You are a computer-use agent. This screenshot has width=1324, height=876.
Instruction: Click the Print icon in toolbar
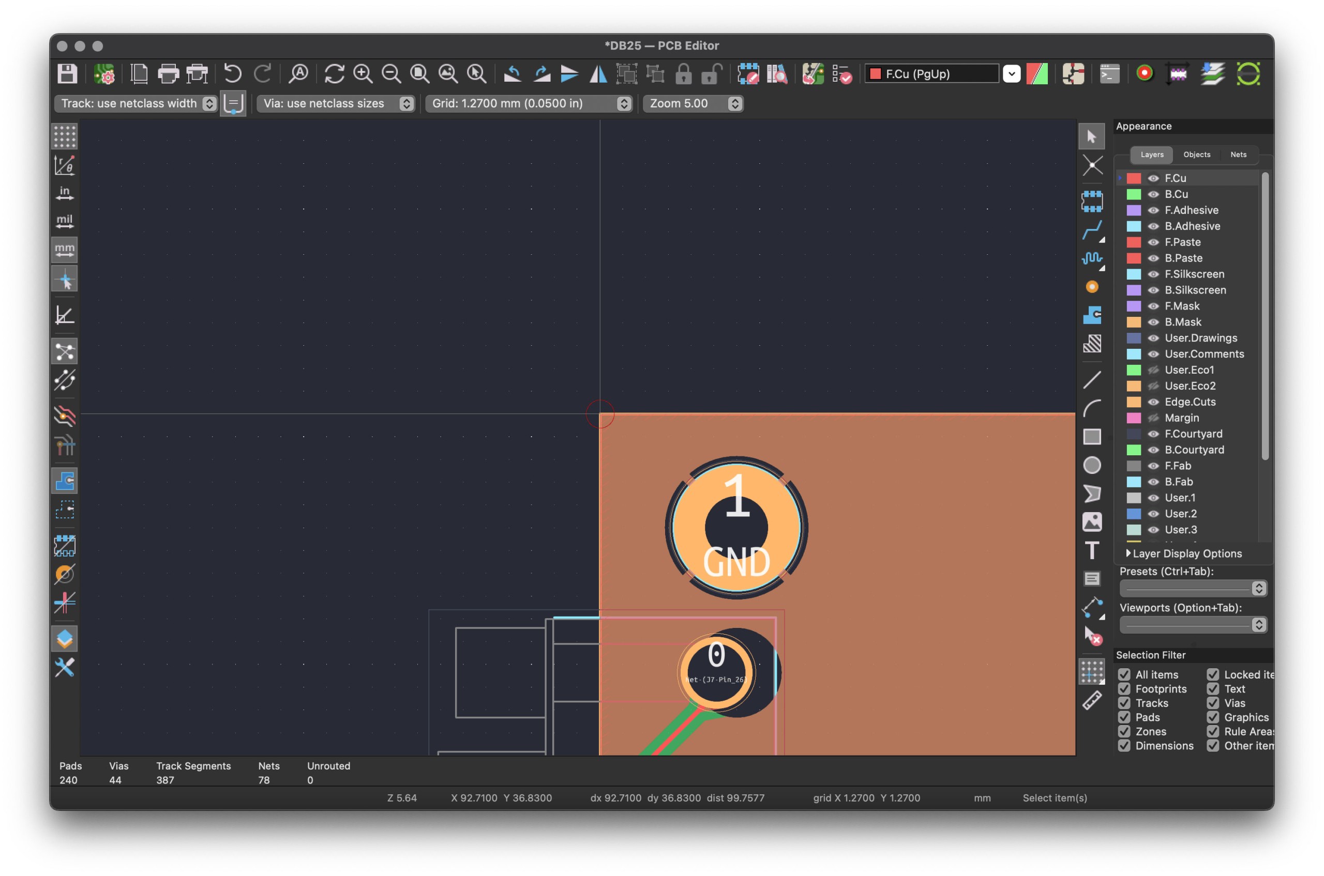pyautogui.click(x=168, y=74)
